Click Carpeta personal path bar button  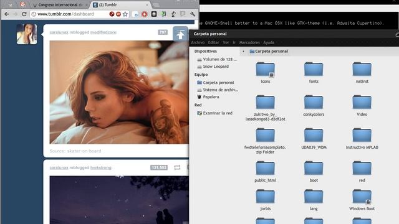[269, 51]
